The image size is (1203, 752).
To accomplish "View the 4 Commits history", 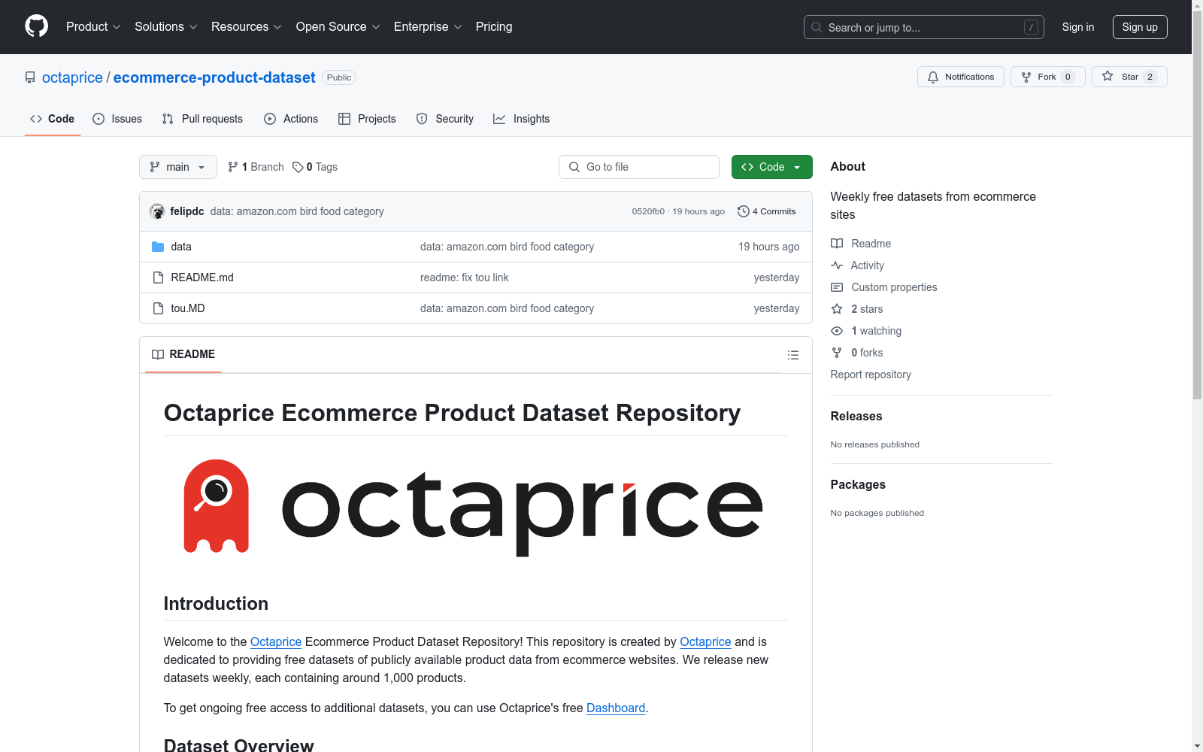I will [767, 211].
